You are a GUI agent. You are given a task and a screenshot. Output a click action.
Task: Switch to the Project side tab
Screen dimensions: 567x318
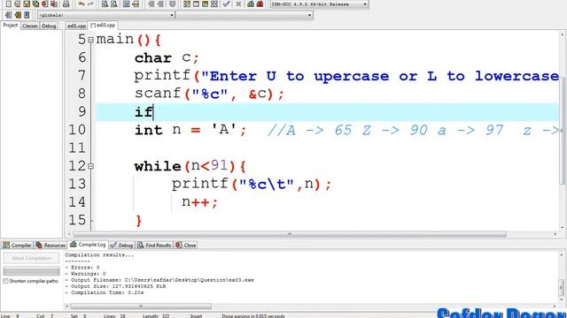[x=10, y=26]
